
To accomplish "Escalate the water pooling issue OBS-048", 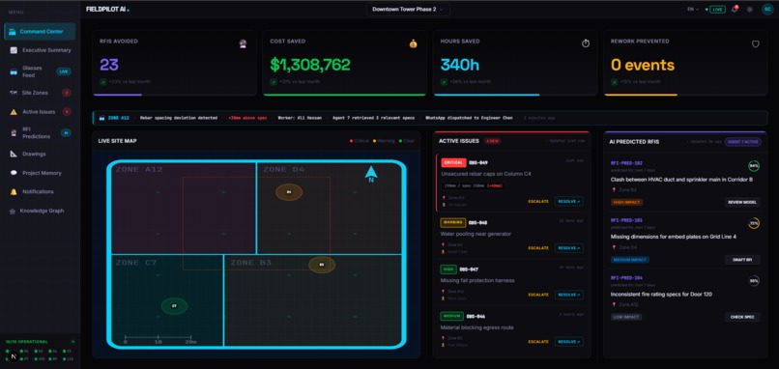I will (538, 248).
